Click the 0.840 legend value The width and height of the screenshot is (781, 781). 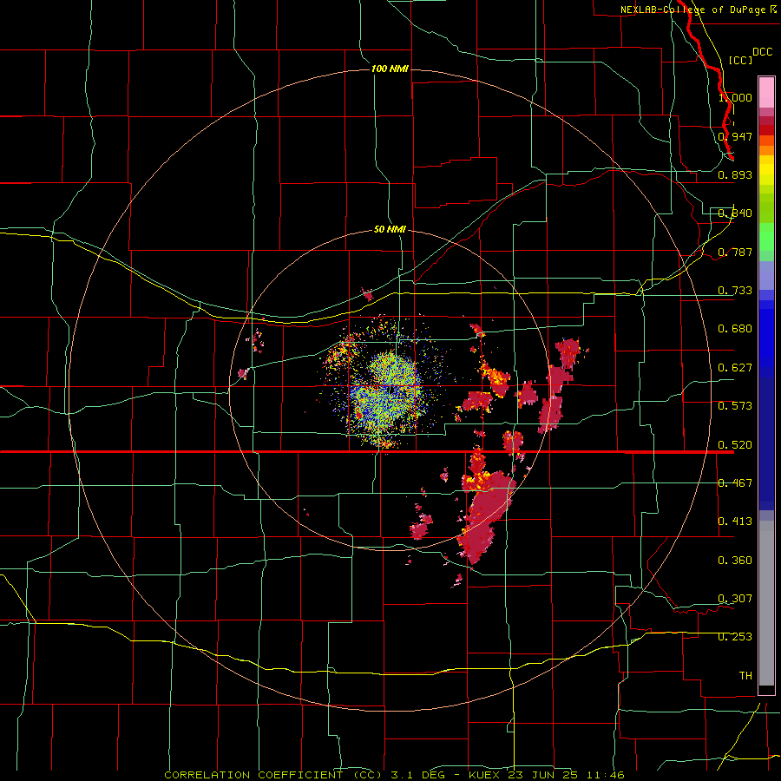735,213
